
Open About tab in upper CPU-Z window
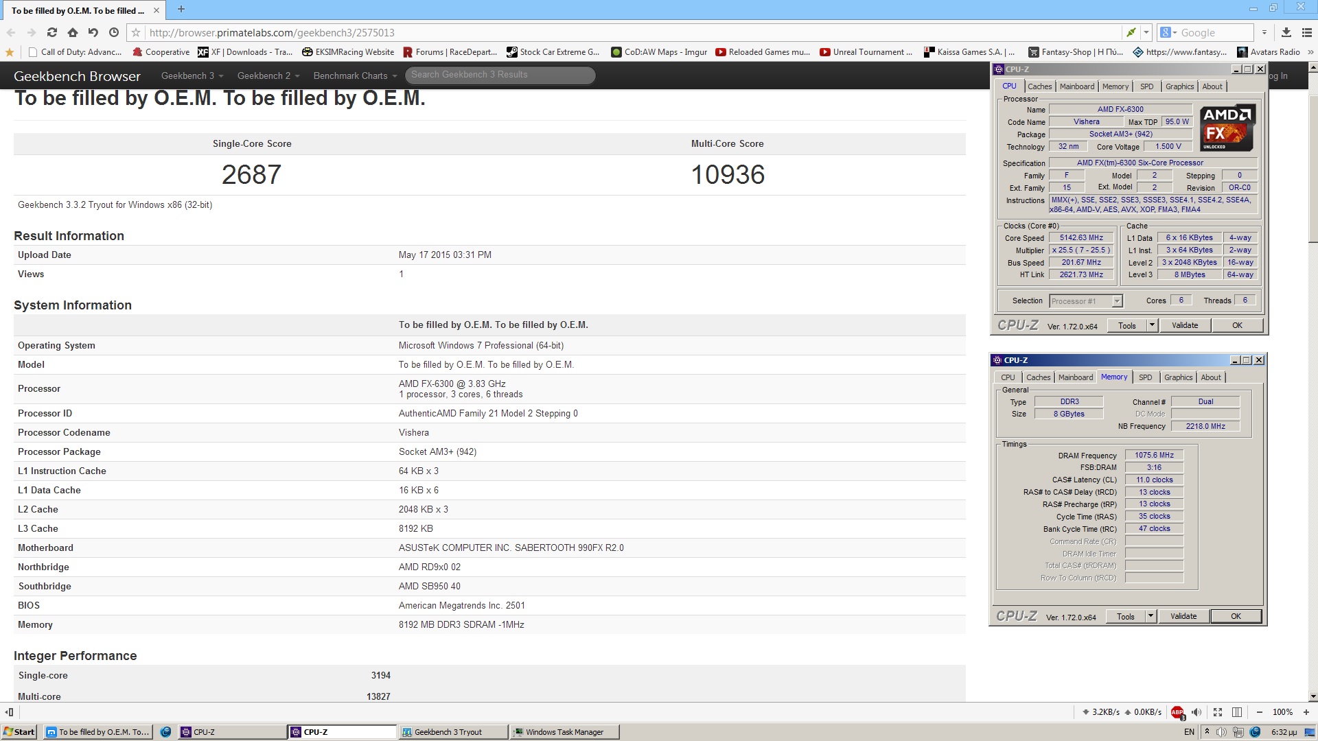(x=1212, y=86)
